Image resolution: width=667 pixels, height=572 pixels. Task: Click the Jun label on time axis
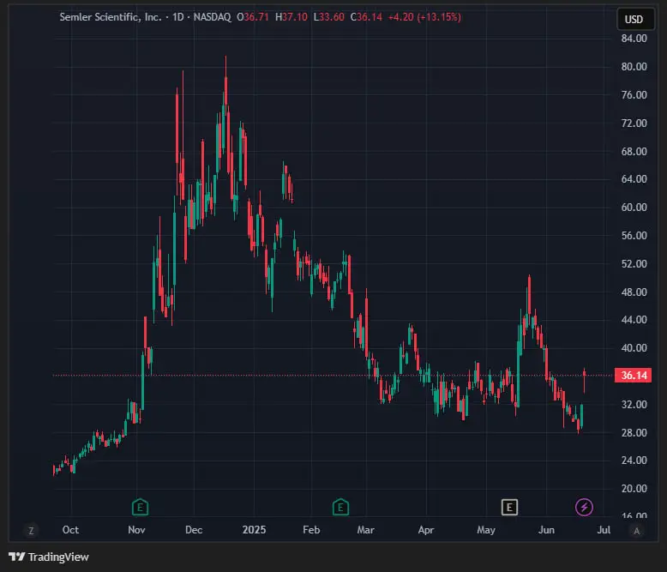[x=546, y=530]
